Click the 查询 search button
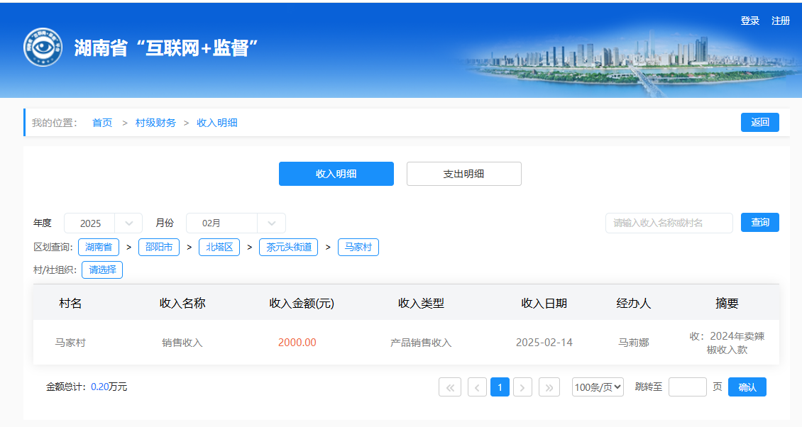 tap(759, 222)
